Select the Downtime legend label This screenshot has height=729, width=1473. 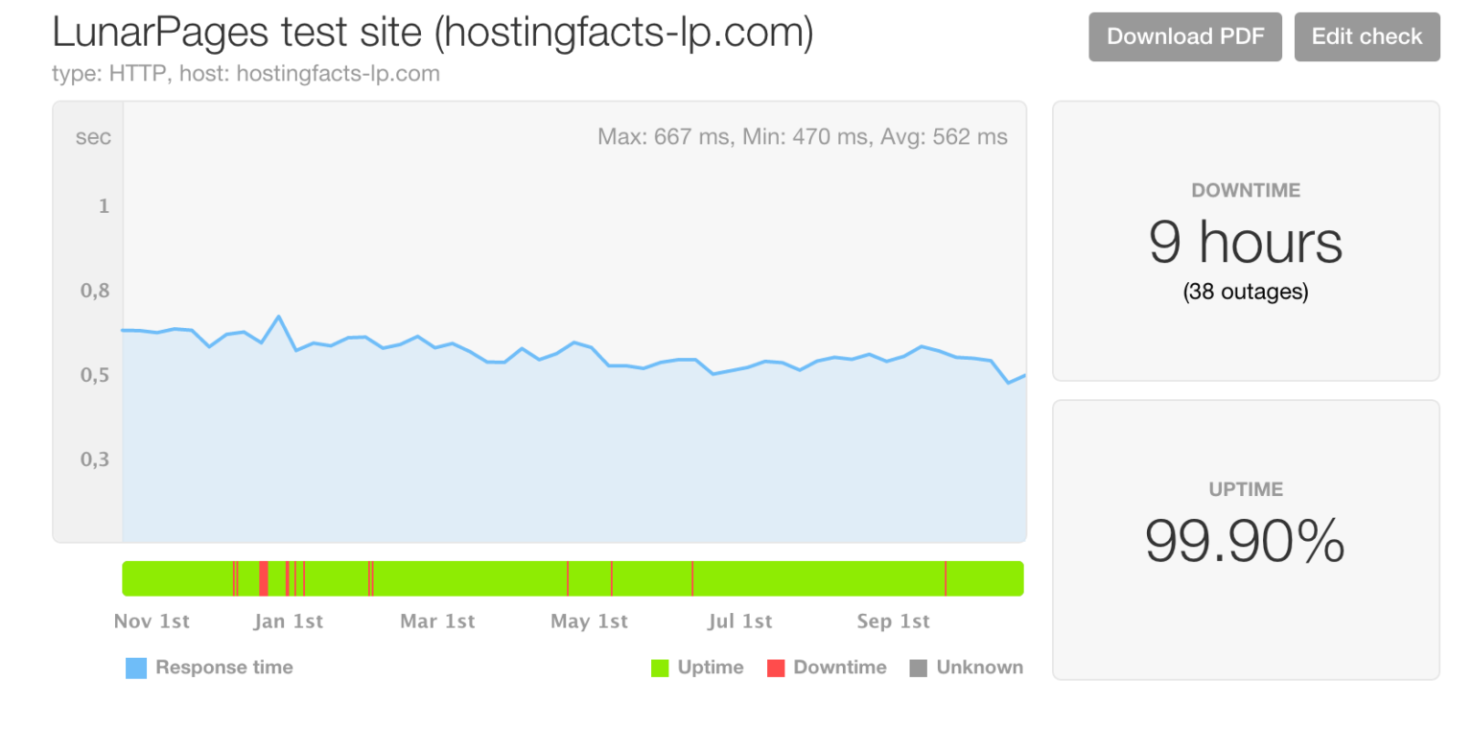840,667
